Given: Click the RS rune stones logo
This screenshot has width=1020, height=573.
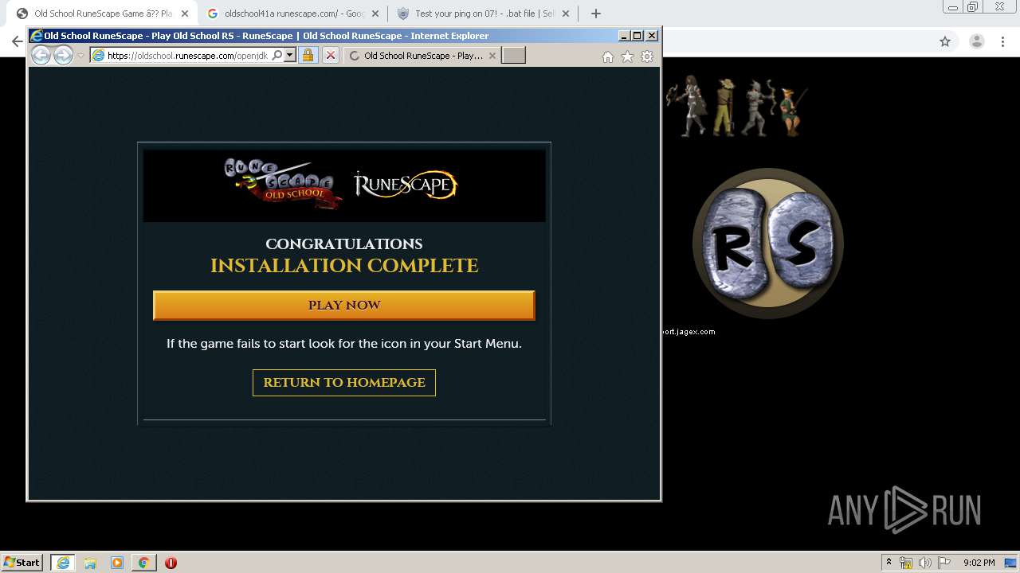Looking at the screenshot, I should coord(767,244).
